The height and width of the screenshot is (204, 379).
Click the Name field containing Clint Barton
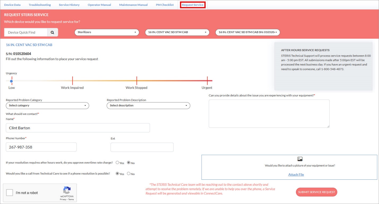tap(78, 128)
